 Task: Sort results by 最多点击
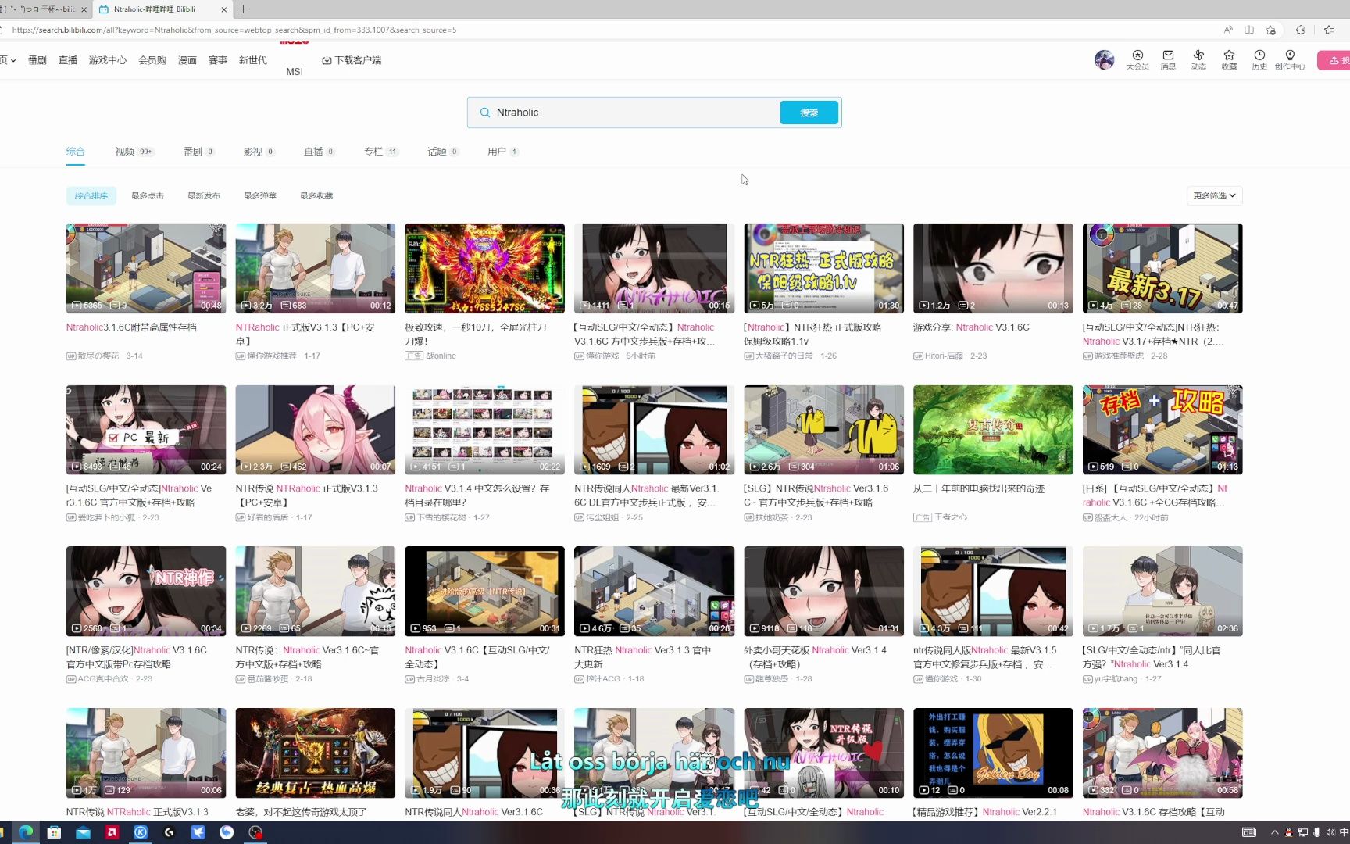tap(148, 195)
